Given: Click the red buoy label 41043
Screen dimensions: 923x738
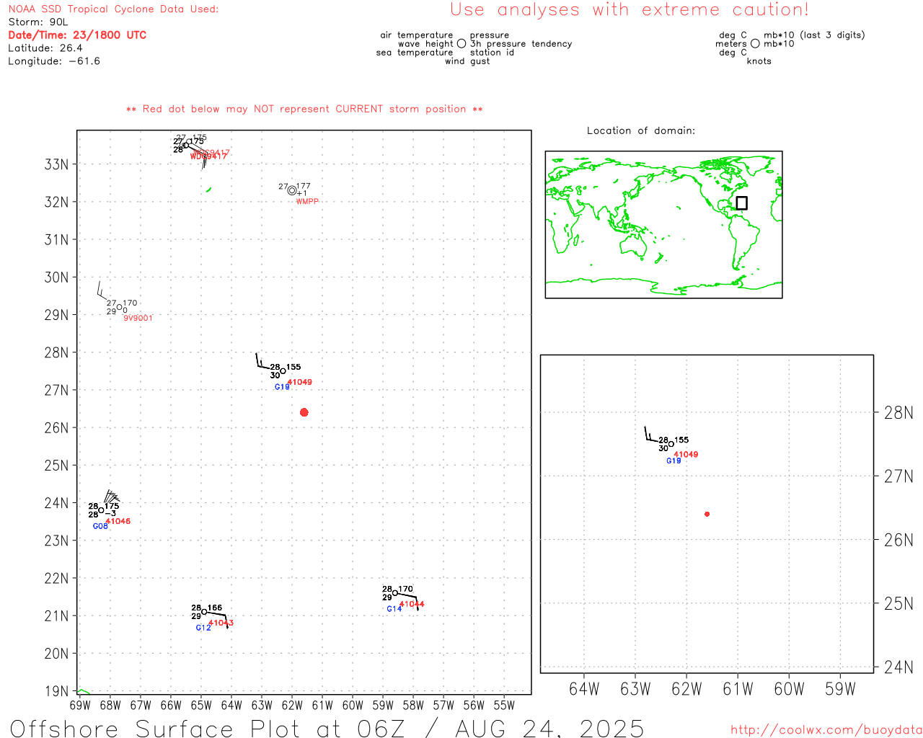Looking at the screenshot, I should click(221, 623).
